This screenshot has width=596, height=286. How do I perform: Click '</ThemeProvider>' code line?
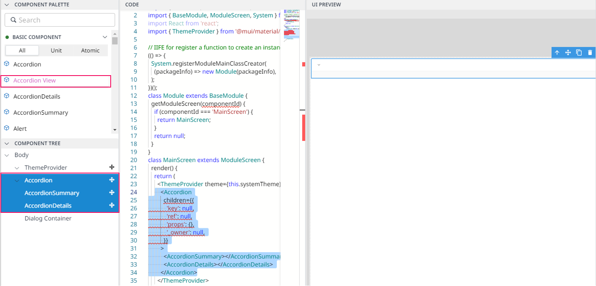click(x=183, y=280)
